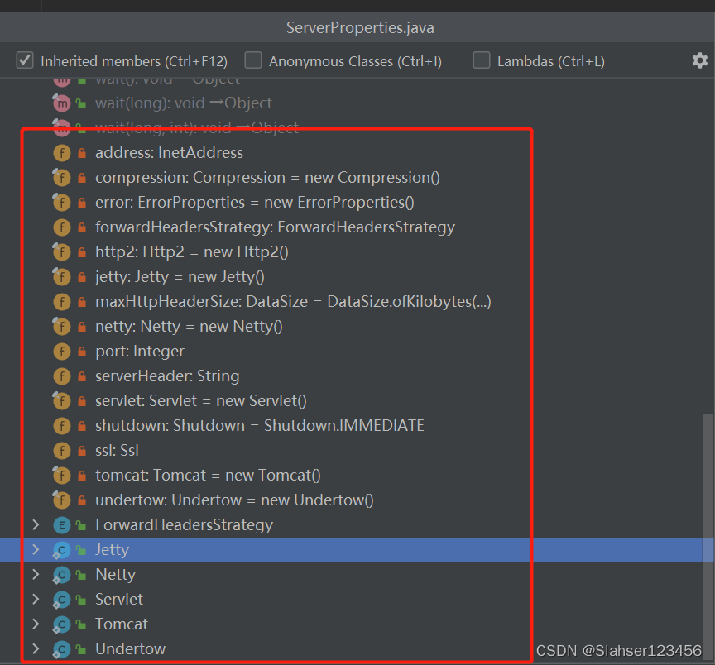This screenshot has width=715, height=665.
Task: Select the ServerProperties.java title tab
Action: [360, 27]
